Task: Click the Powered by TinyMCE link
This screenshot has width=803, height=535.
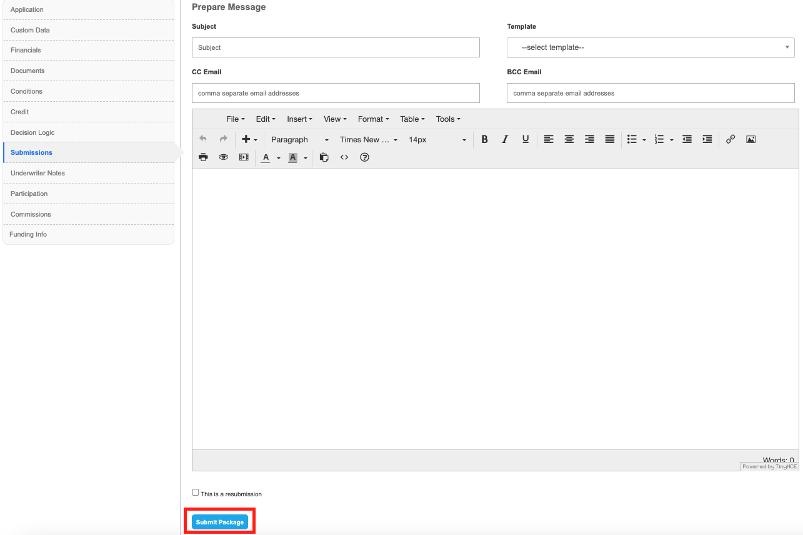Action: [769, 467]
